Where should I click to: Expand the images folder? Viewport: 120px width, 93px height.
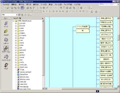click(16, 33)
